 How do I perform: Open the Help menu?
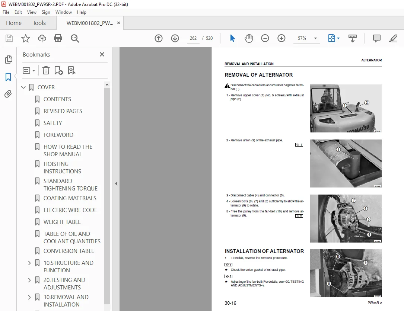[82, 12]
